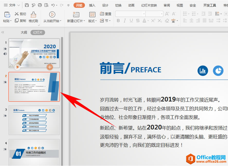
Task: Click the orange plus button under slide 1
Action: 50,67
